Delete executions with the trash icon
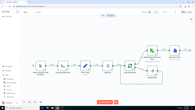 tap(116, 102)
